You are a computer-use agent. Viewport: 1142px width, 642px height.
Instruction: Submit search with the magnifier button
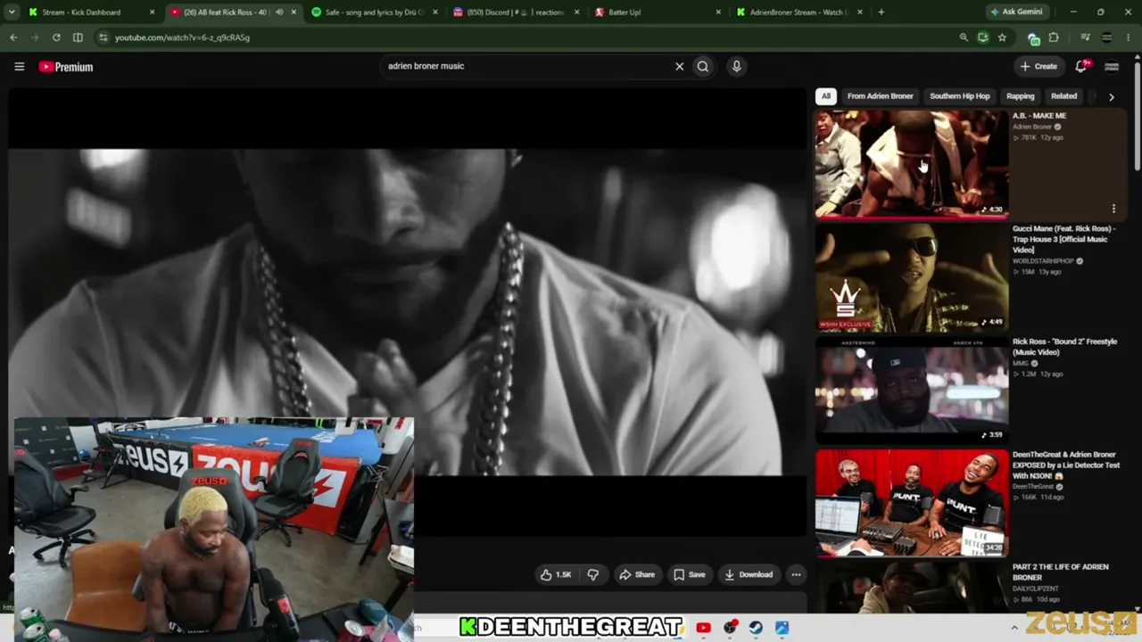point(703,66)
